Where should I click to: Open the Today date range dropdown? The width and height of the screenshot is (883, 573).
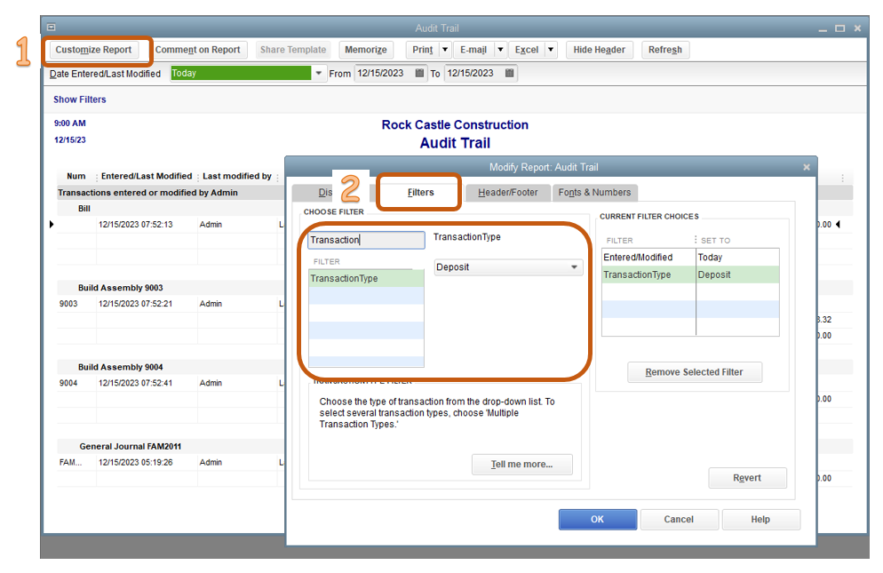(x=319, y=73)
